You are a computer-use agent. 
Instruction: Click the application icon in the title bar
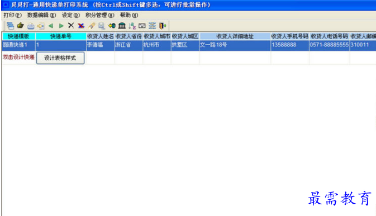5,4
